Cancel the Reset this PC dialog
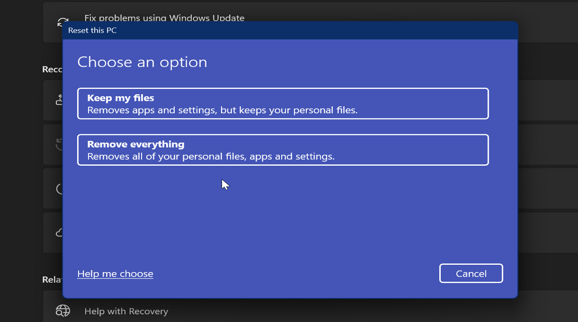This screenshot has height=322, width=578. pos(471,273)
